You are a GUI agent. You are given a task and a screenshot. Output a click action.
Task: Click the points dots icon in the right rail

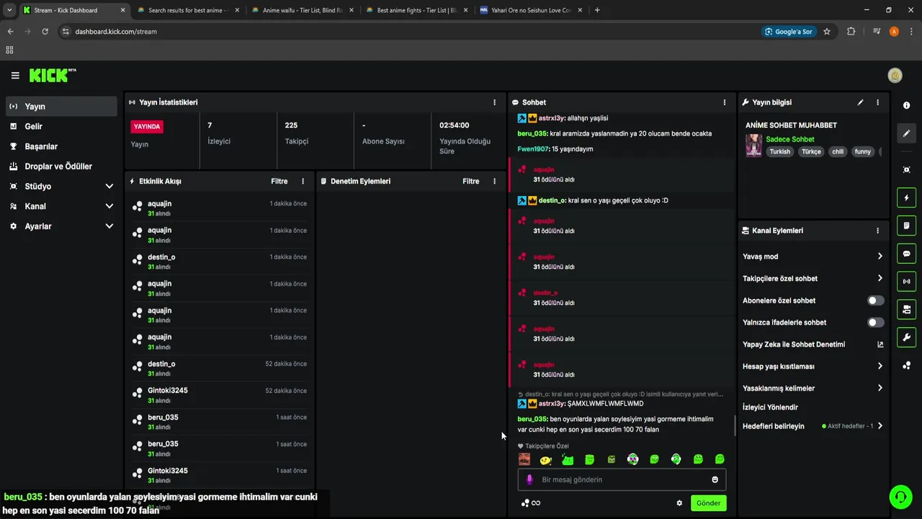click(x=906, y=365)
